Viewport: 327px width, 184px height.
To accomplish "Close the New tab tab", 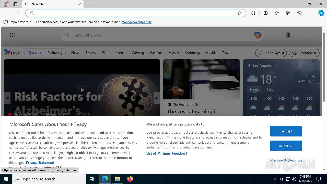I will click(79, 4).
